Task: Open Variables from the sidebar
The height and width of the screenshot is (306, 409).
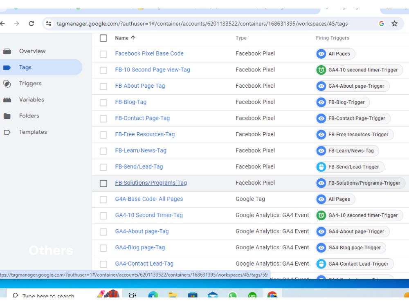Action: point(31,100)
